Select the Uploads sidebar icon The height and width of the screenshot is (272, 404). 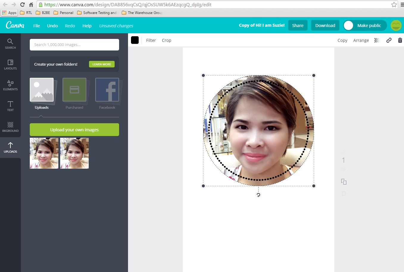pos(10,147)
